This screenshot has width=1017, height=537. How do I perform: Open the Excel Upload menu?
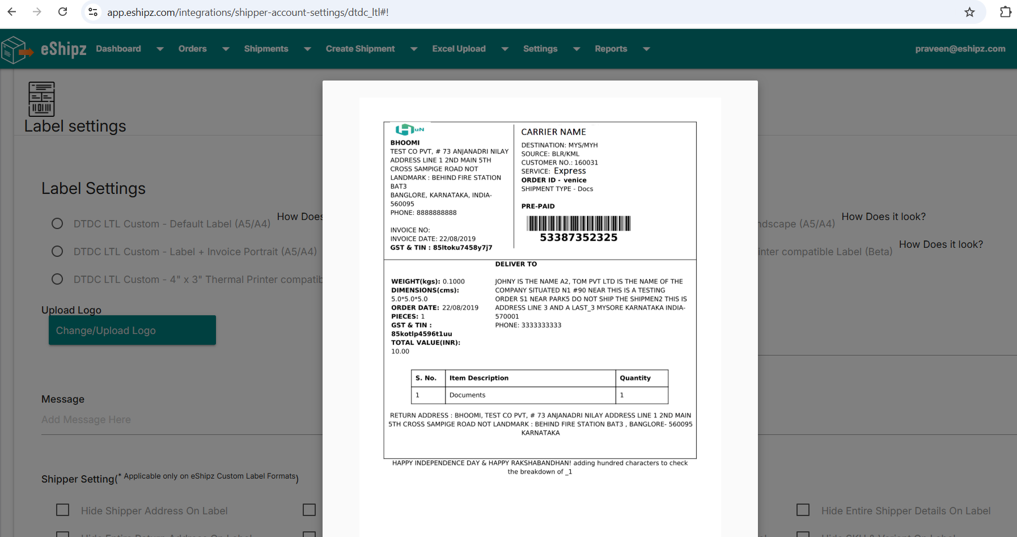pos(459,49)
